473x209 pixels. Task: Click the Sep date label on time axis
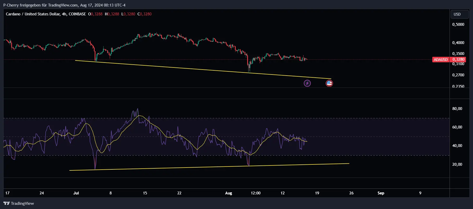coord(381,193)
